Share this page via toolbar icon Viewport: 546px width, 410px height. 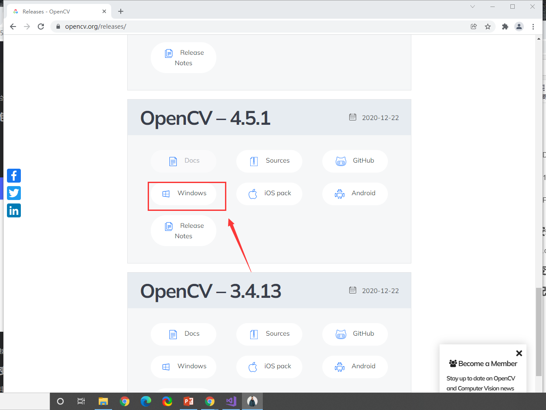click(474, 27)
